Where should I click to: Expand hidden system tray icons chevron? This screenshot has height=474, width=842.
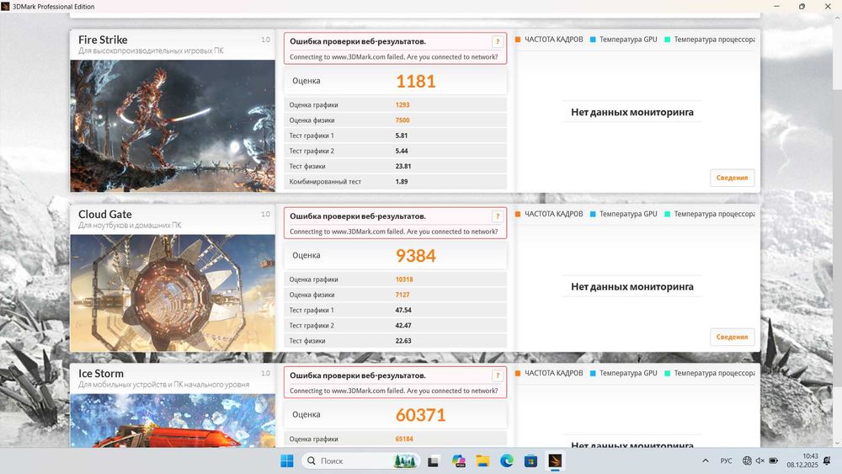[x=706, y=461]
